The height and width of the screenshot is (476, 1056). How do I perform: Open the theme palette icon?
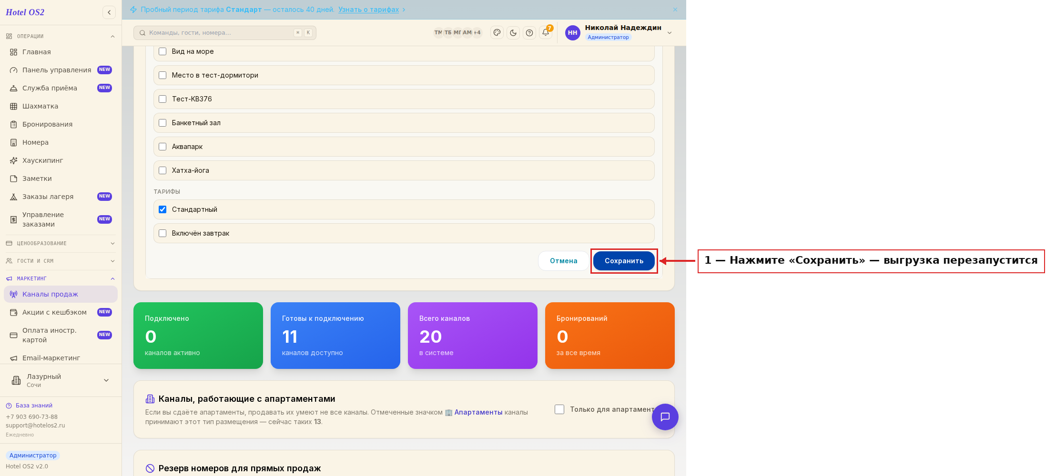(x=497, y=33)
